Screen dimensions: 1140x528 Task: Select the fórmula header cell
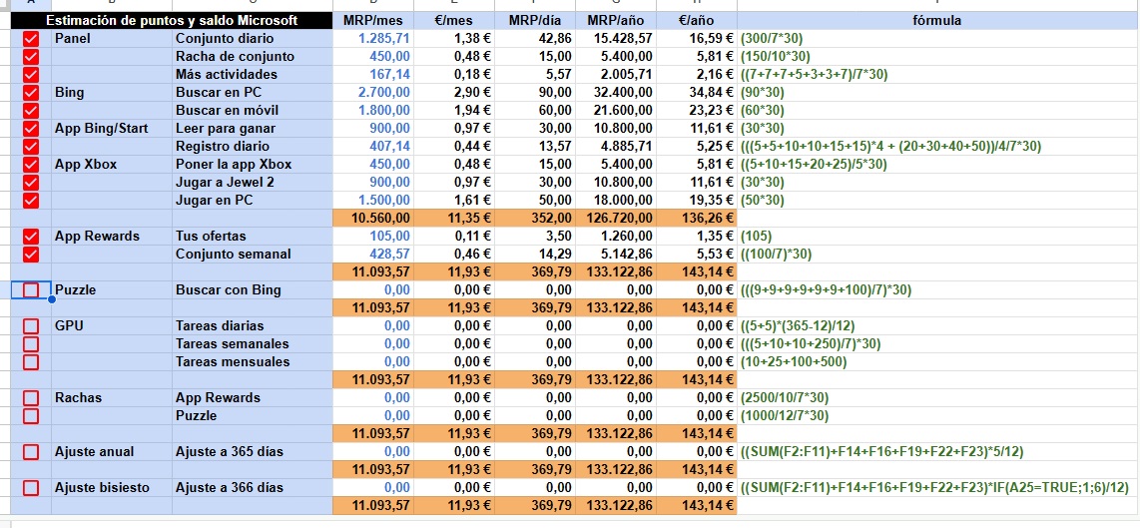[937, 21]
